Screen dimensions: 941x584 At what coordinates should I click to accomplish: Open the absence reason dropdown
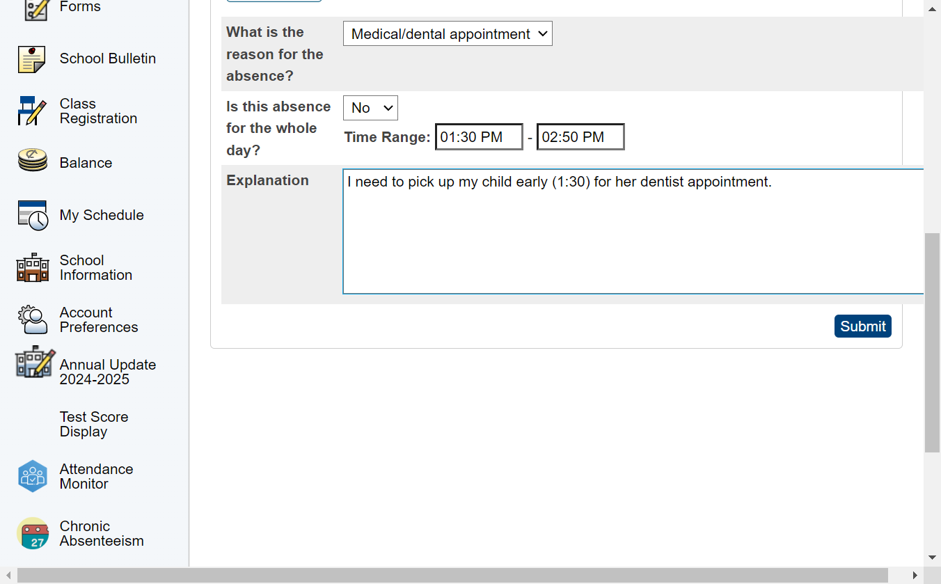[x=448, y=33]
